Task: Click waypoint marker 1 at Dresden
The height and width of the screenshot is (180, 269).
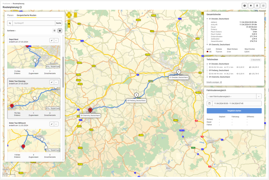Action: (x=179, y=72)
